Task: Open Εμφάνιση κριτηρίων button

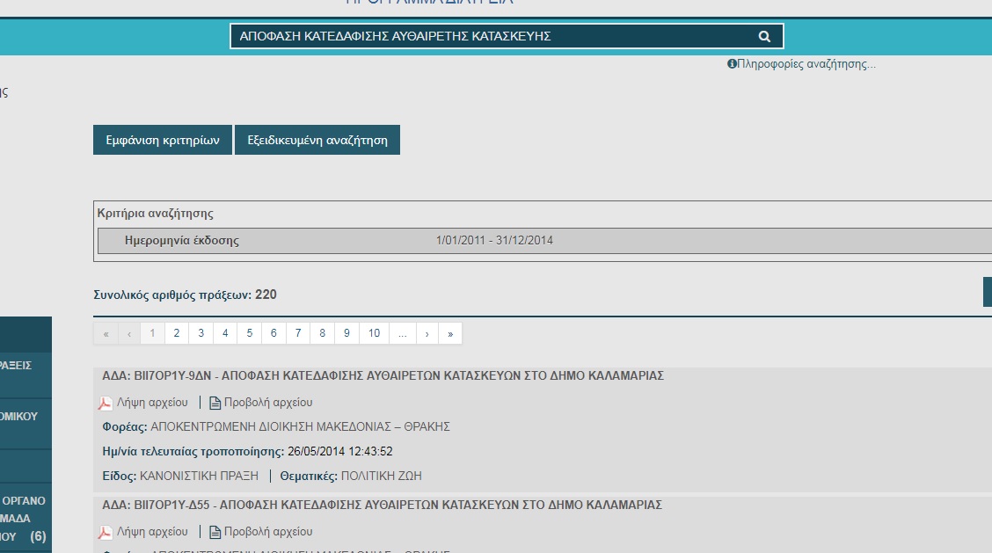Action: pyautogui.click(x=163, y=140)
